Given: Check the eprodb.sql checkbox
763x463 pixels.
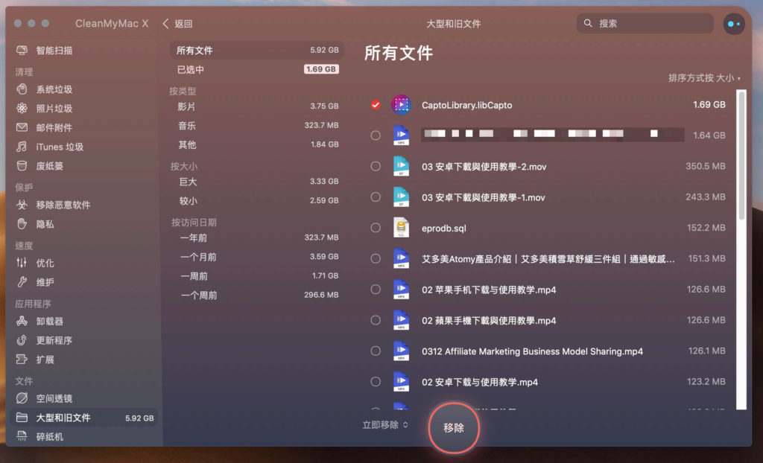Looking at the screenshot, I should click(376, 228).
